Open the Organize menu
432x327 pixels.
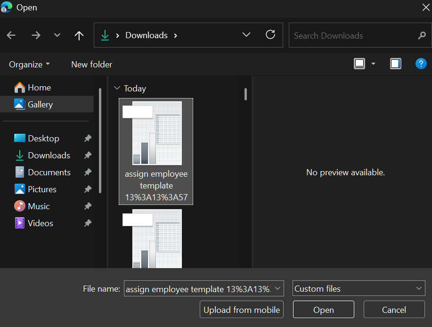click(29, 65)
